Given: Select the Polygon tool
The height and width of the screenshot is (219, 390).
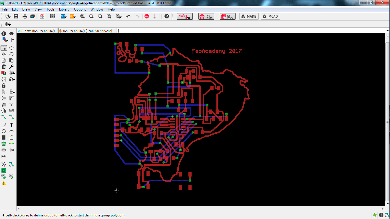Looking at the screenshot, I should 11,137.
